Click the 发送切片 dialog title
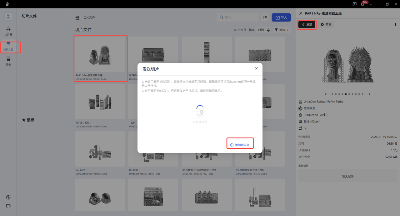Image resolution: width=400 pixels, height=216 pixels. [x=151, y=69]
